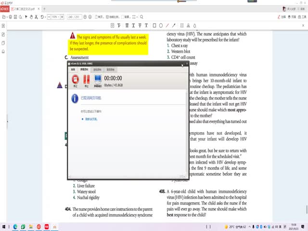Choose the hand pan tool

(x=31, y=17)
